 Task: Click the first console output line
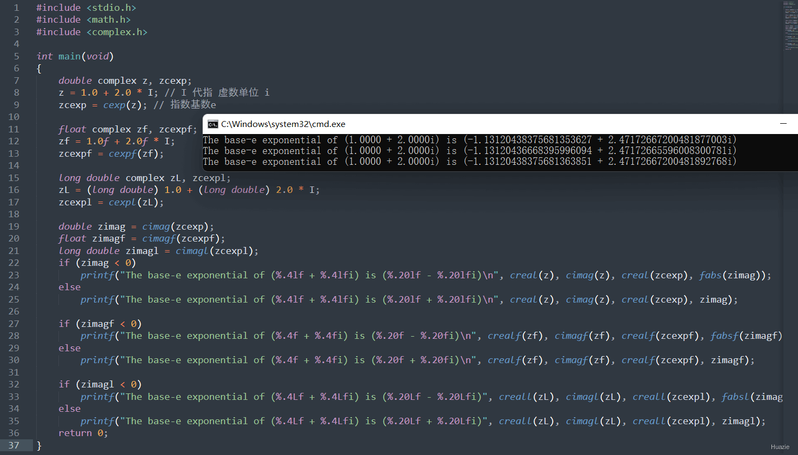click(470, 140)
